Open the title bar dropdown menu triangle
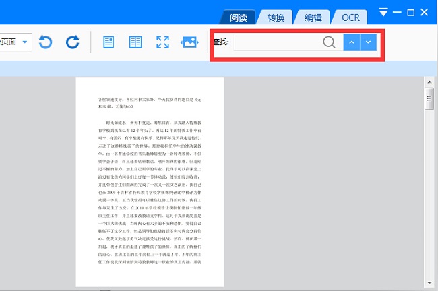438x291 pixels. (383, 12)
